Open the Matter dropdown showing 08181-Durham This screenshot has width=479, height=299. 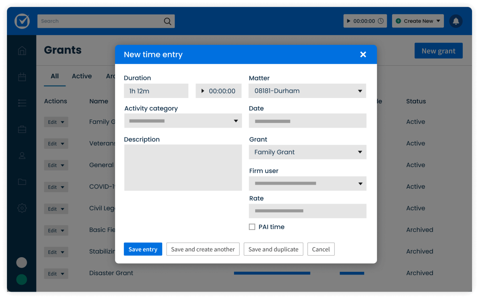[360, 91]
